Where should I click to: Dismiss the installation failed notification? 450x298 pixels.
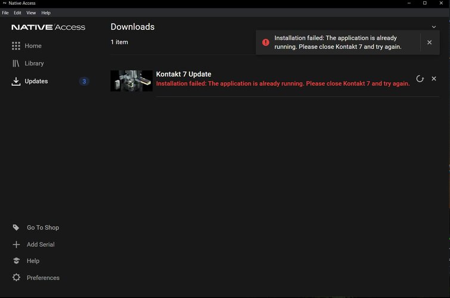(429, 42)
